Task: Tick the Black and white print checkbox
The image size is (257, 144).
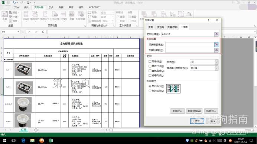Action: pos(150,66)
